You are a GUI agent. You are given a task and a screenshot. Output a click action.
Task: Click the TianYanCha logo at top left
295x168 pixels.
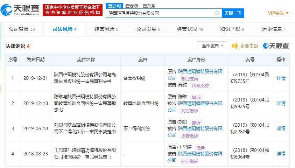click(x=20, y=10)
